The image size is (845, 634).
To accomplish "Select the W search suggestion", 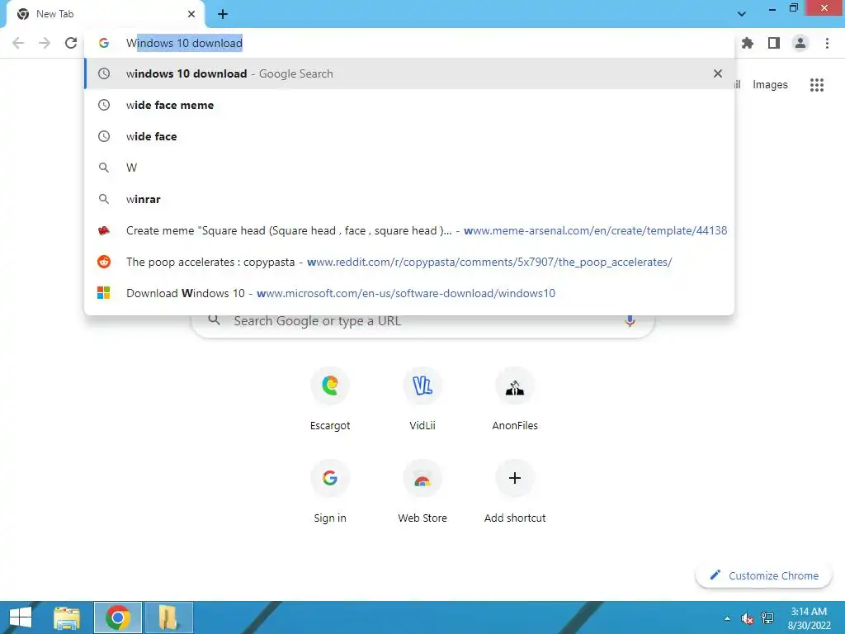I will pos(409,168).
